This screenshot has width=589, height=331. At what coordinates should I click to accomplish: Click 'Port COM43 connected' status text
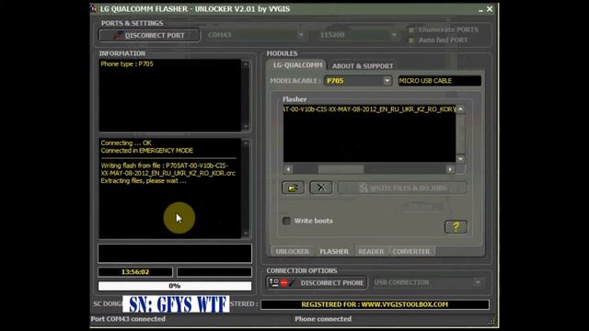128,319
